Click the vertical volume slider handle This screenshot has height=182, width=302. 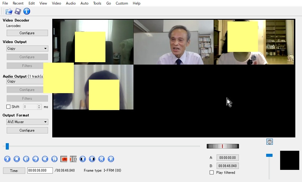click(269, 155)
